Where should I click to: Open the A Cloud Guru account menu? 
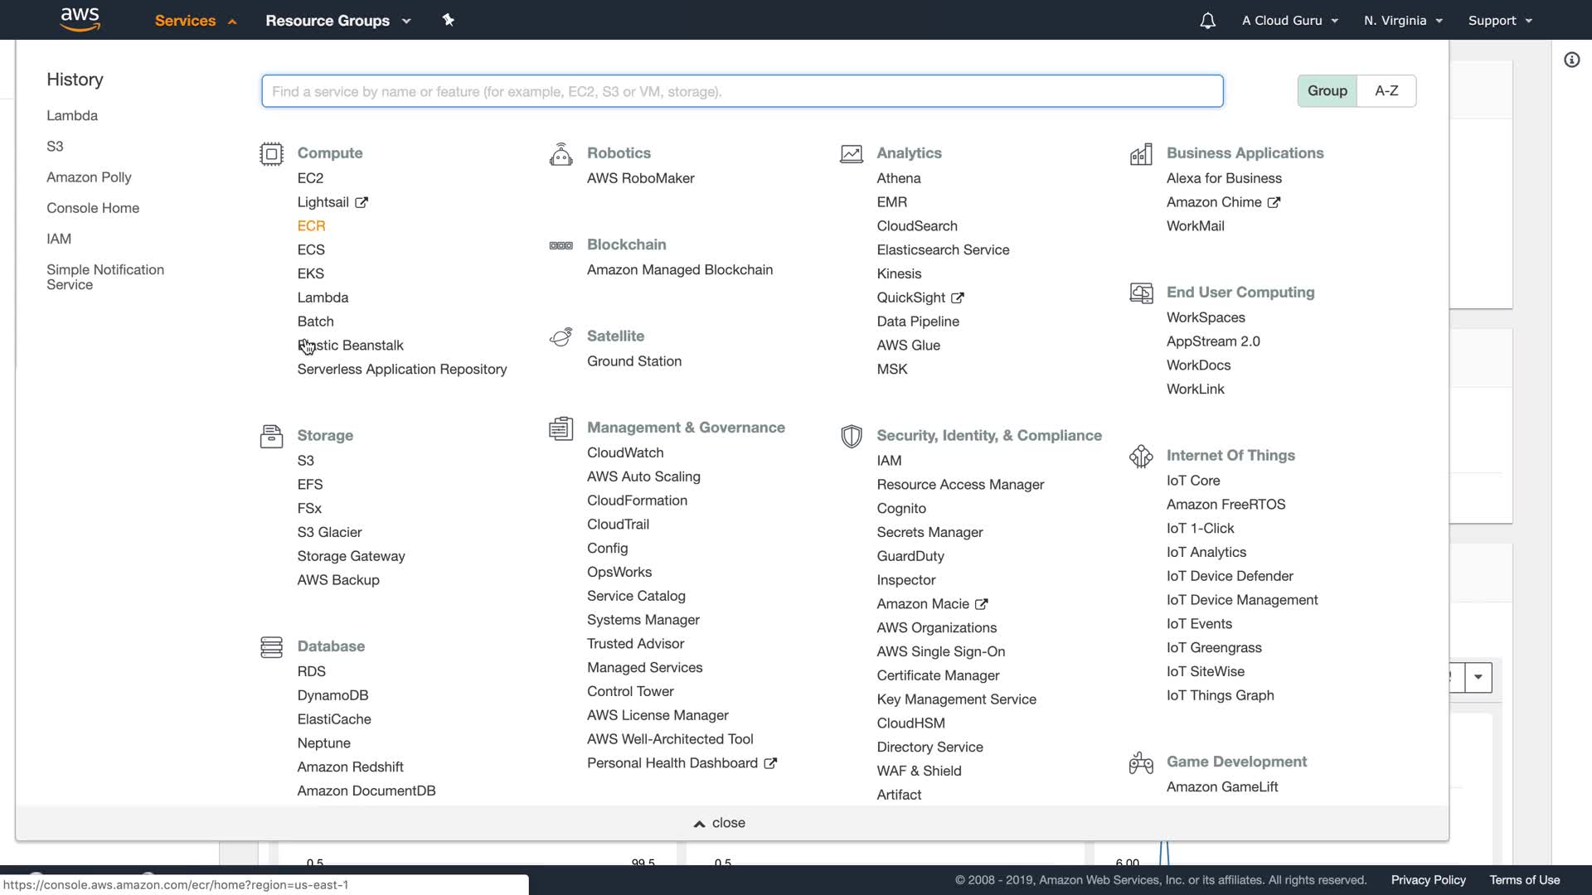click(1289, 21)
